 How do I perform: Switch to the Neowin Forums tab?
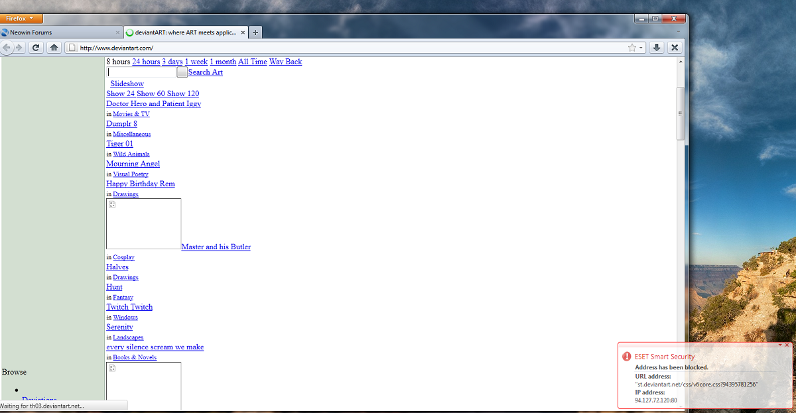click(x=61, y=32)
